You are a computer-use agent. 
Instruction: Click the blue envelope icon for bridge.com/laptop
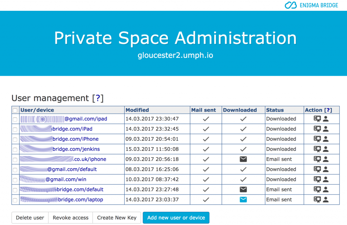(x=243, y=200)
